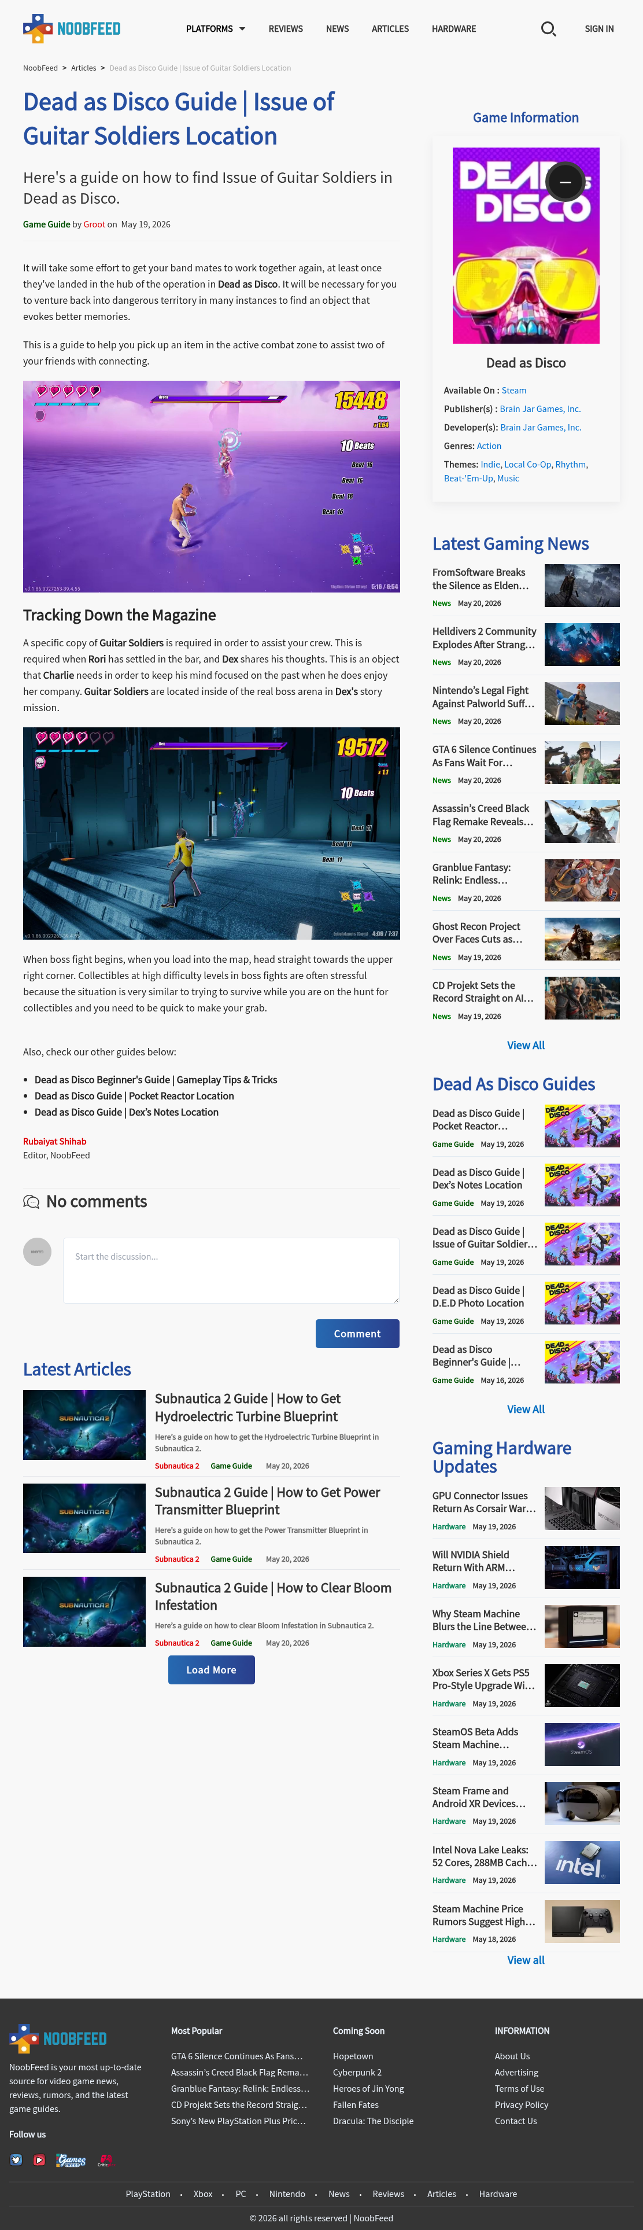Open the search magnifier icon
The image size is (643, 2230).
548,28
